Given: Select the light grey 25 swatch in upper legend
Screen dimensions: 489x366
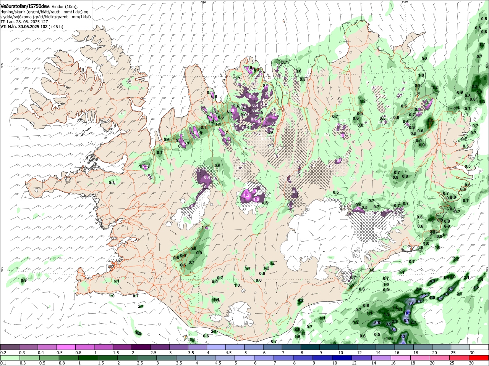Looking at the screenshot, I should (460, 347).
